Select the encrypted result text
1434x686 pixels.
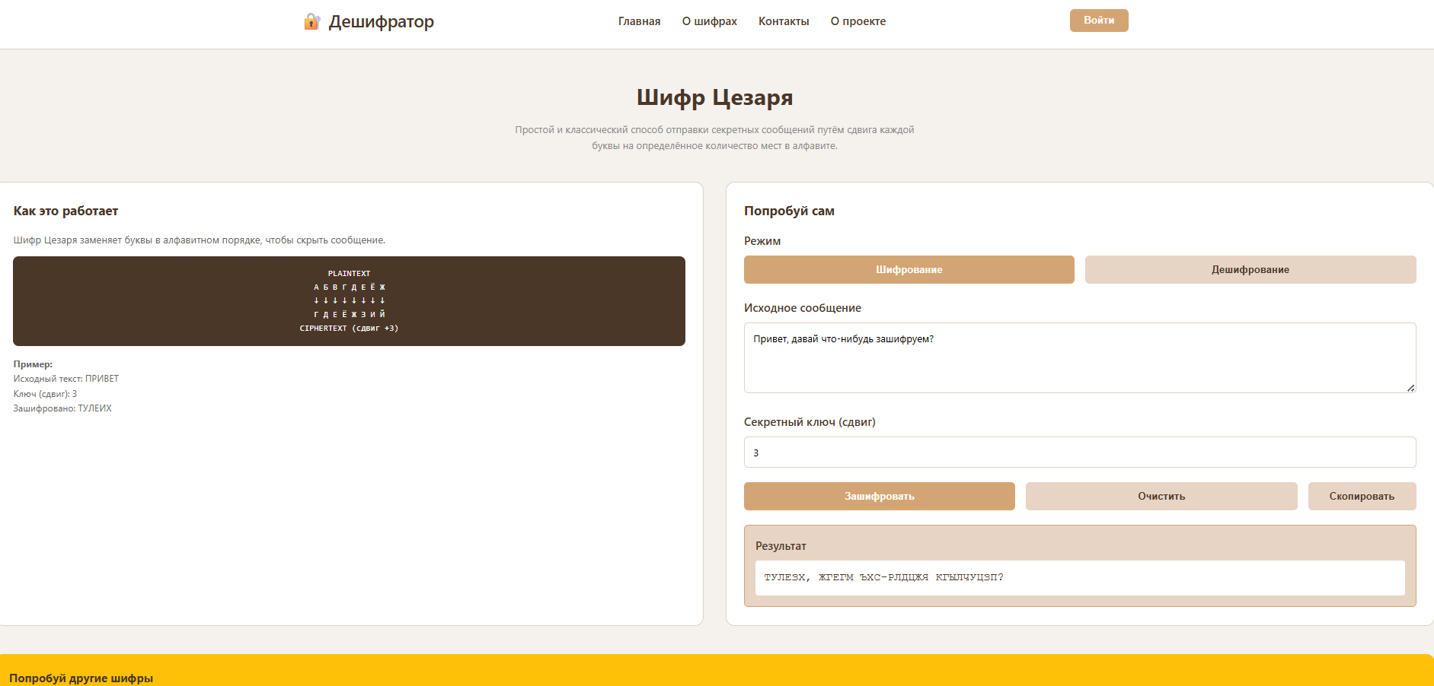coord(883,577)
